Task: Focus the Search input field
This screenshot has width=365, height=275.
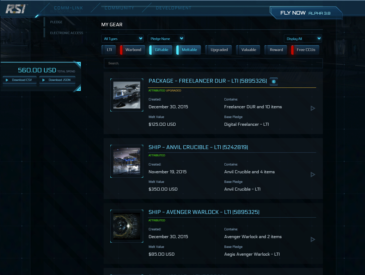Action: (x=213, y=63)
